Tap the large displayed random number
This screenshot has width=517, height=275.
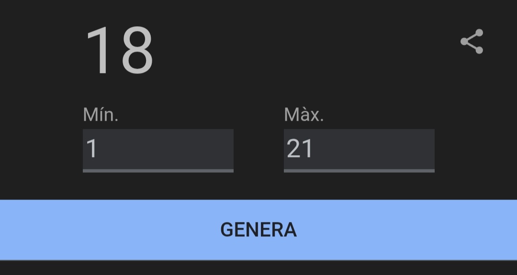(119, 51)
